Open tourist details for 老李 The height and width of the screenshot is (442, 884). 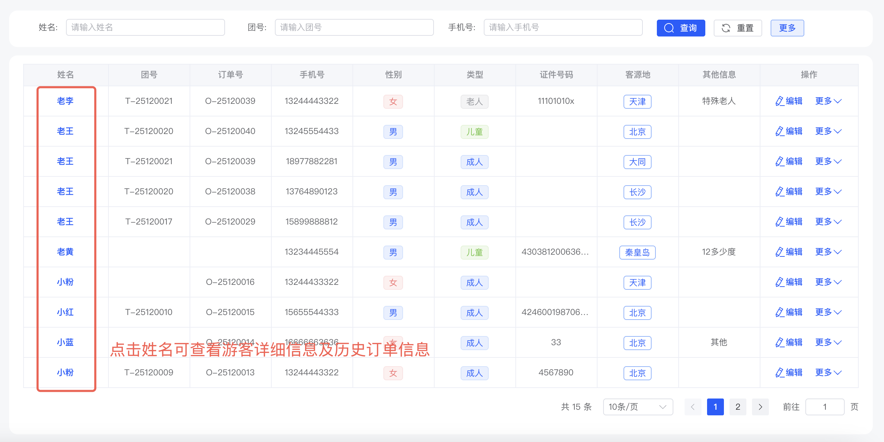point(65,101)
